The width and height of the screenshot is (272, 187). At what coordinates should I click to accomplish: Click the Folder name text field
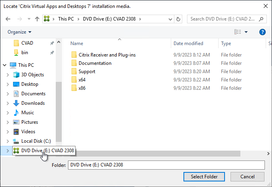point(166,165)
